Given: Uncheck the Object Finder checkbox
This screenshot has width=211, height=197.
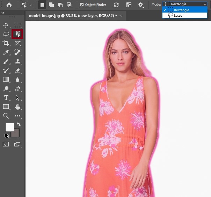Looking at the screenshot, I should tap(82, 5).
